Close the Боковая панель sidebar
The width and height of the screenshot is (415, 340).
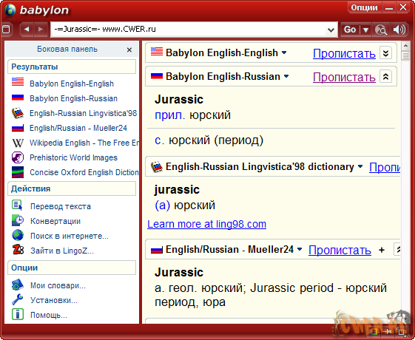(x=129, y=50)
